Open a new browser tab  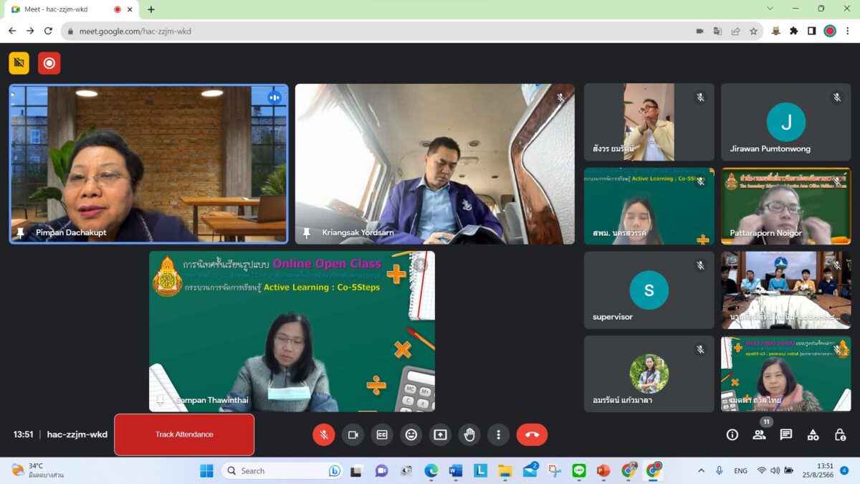coord(151,9)
